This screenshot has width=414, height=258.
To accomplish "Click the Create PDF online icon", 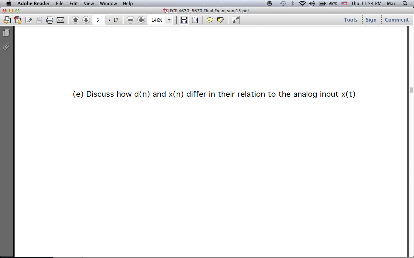I will click(x=7, y=20).
